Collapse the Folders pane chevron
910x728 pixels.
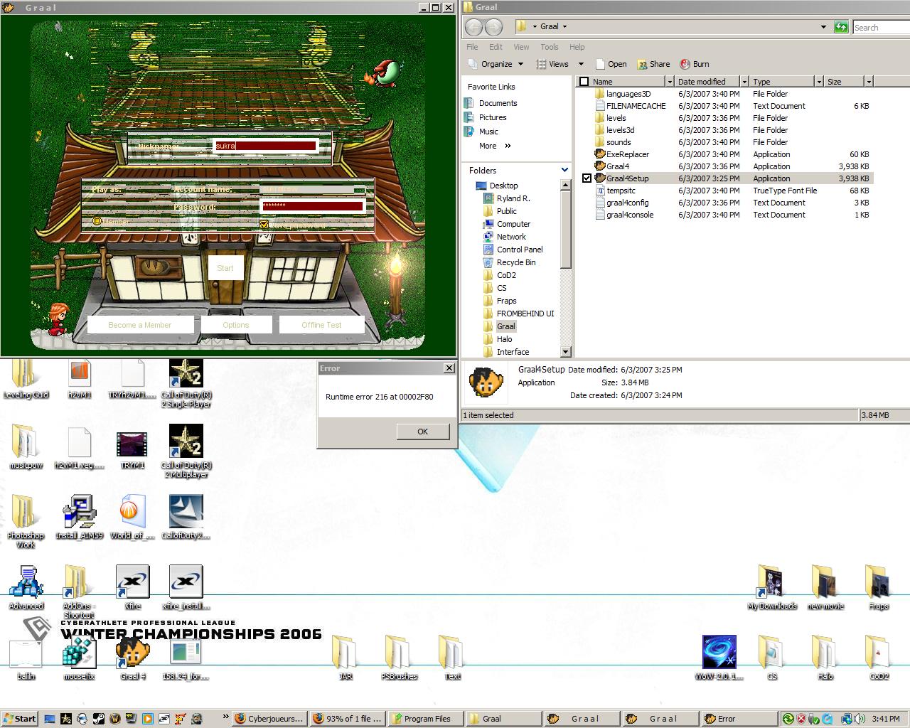(x=564, y=171)
